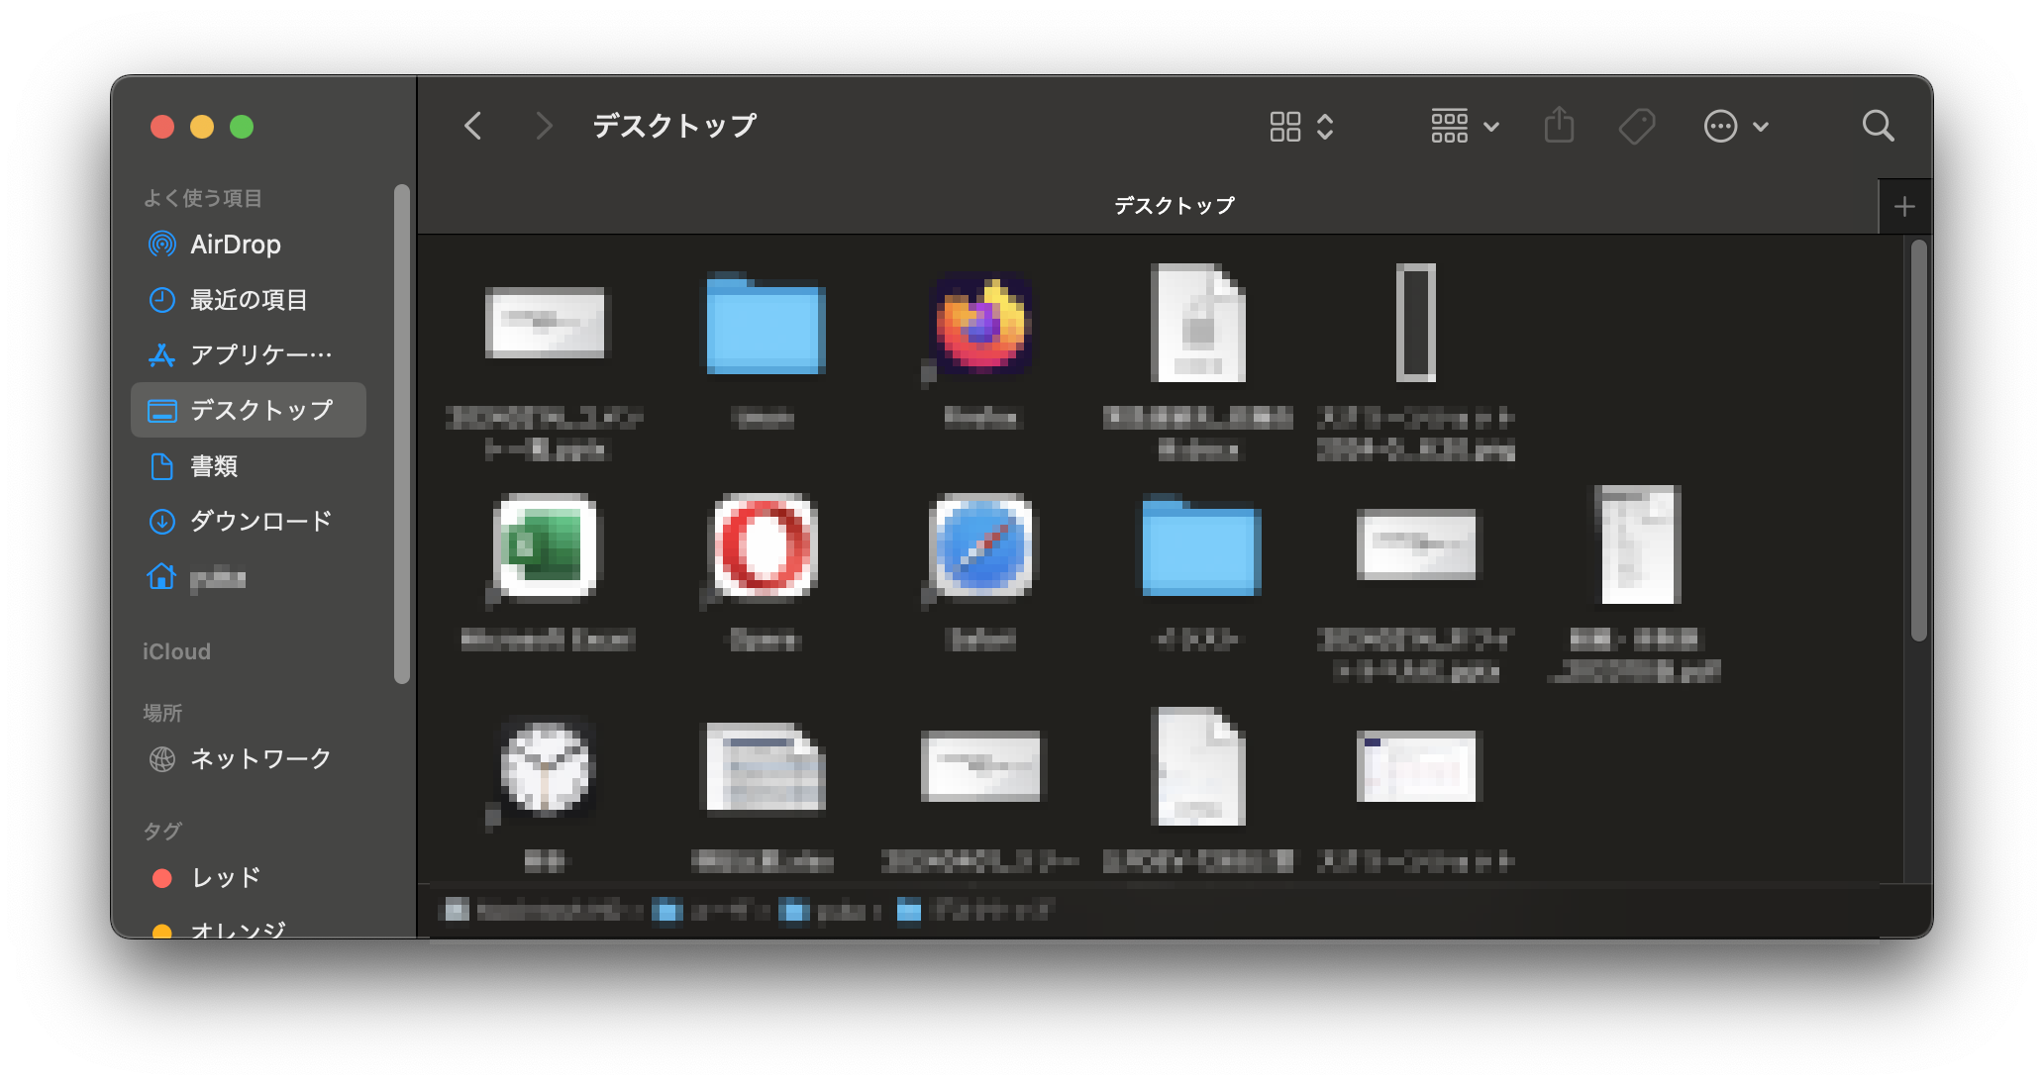
Task: Click the Tags toolbar icon
Action: [1637, 127]
